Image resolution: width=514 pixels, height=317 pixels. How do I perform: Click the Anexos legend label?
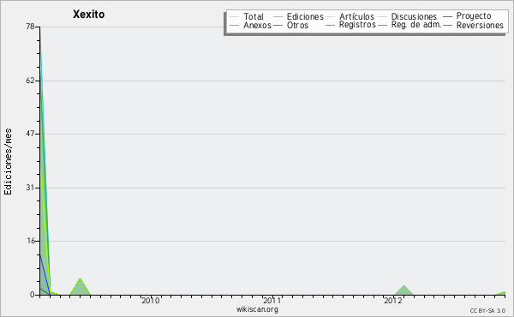[257, 25]
